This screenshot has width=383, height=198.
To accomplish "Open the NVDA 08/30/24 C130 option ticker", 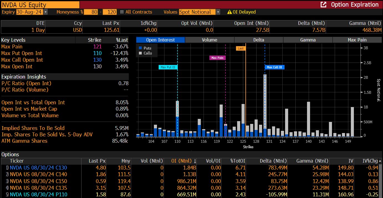I will click(38, 168).
